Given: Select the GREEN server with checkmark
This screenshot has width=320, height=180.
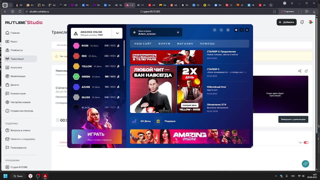Looking at the screenshot, I should pyautogui.click(x=76, y=76).
